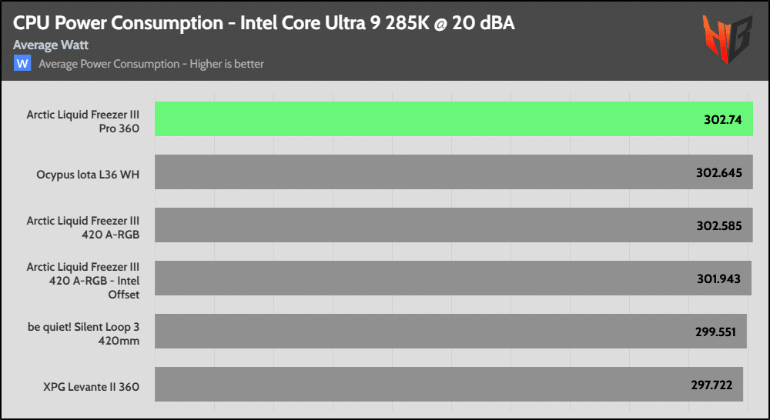Click the 302.74 value on green bar
The width and height of the screenshot is (770, 420).
tap(721, 120)
